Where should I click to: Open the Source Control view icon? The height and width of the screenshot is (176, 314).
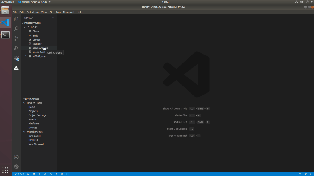16,39
